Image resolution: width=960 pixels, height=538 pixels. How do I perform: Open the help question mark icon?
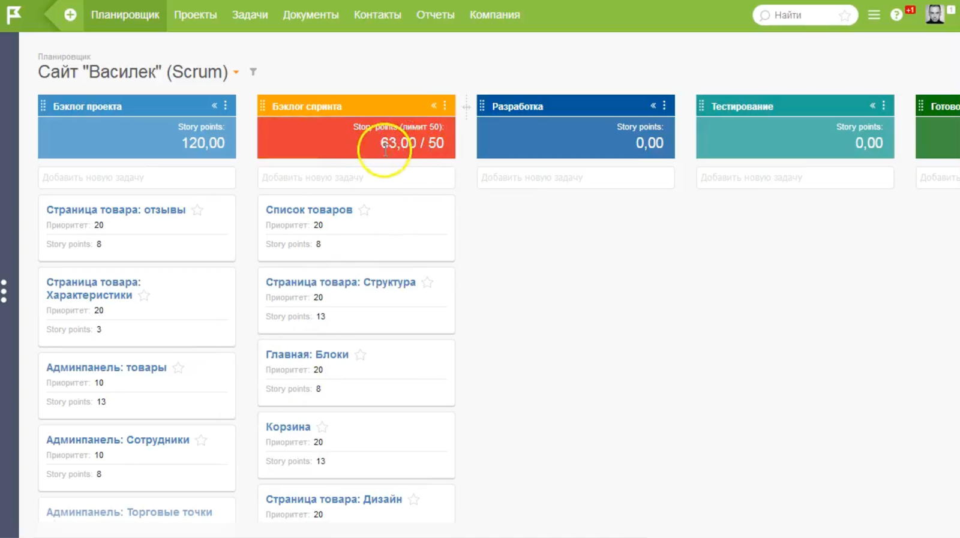(x=896, y=15)
